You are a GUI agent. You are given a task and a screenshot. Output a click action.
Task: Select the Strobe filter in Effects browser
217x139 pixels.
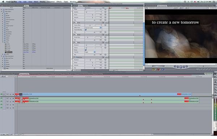click(x=9, y=48)
